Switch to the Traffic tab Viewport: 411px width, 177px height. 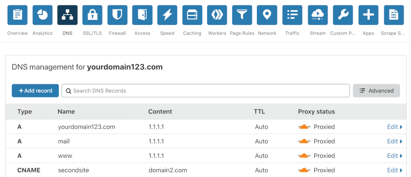tap(292, 15)
